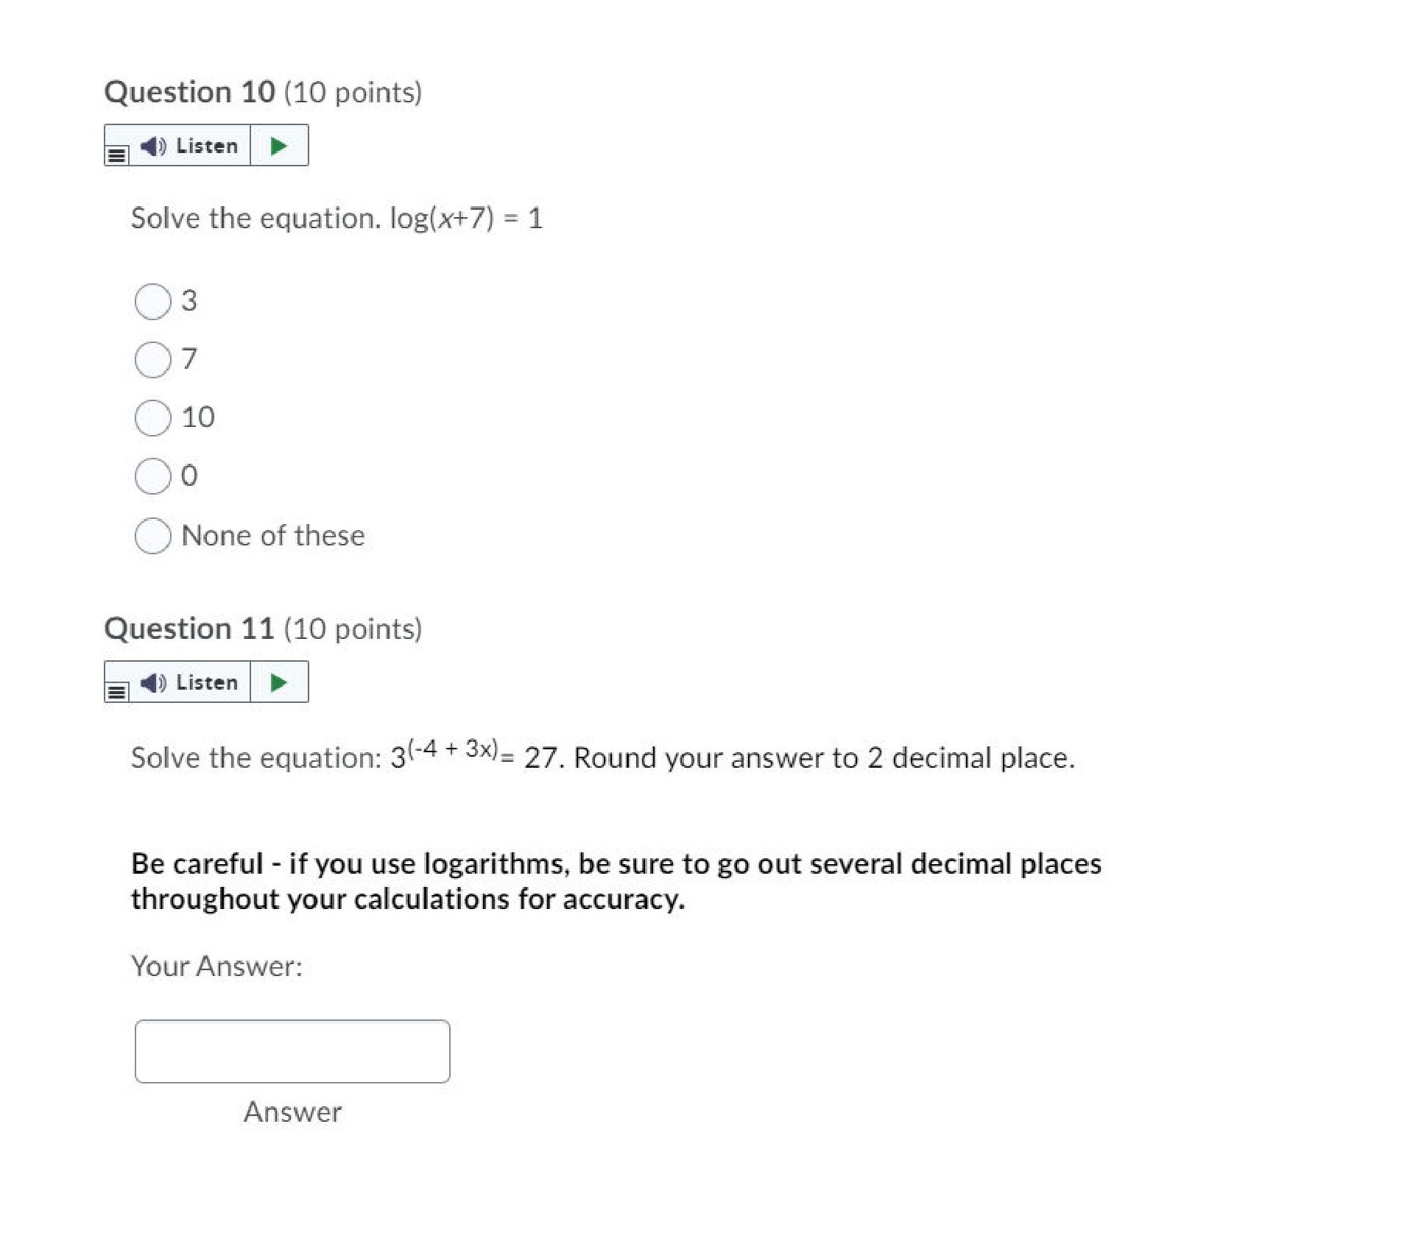Click the "None of these" option text
This screenshot has width=1427, height=1241.
[x=272, y=535]
